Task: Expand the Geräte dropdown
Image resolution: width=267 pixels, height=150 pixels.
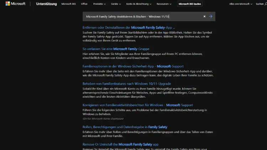Action: click(x=116, y=4)
